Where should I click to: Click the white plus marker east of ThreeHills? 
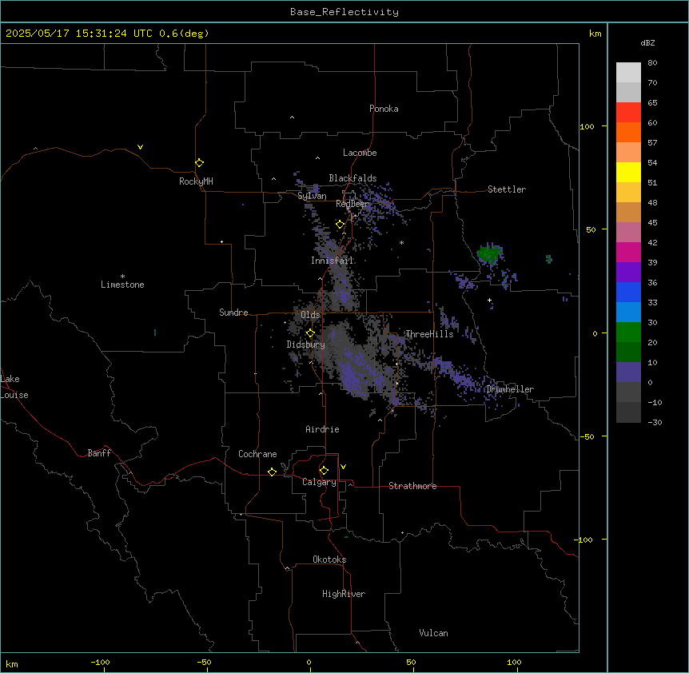(x=489, y=300)
